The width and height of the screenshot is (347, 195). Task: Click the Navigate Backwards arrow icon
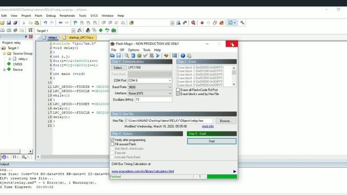coord(60,23)
